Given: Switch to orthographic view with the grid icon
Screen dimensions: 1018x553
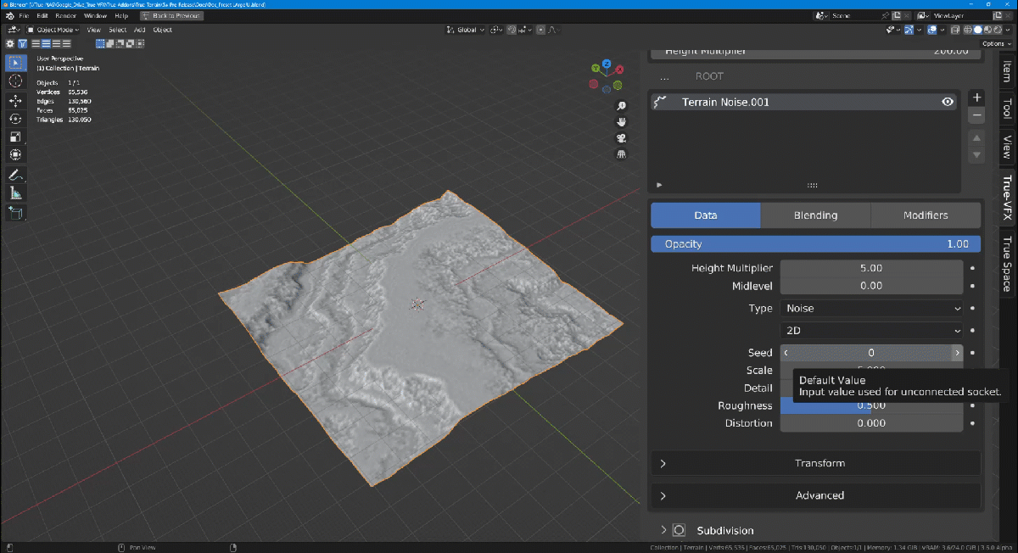Looking at the screenshot, I should pos(622,154).
